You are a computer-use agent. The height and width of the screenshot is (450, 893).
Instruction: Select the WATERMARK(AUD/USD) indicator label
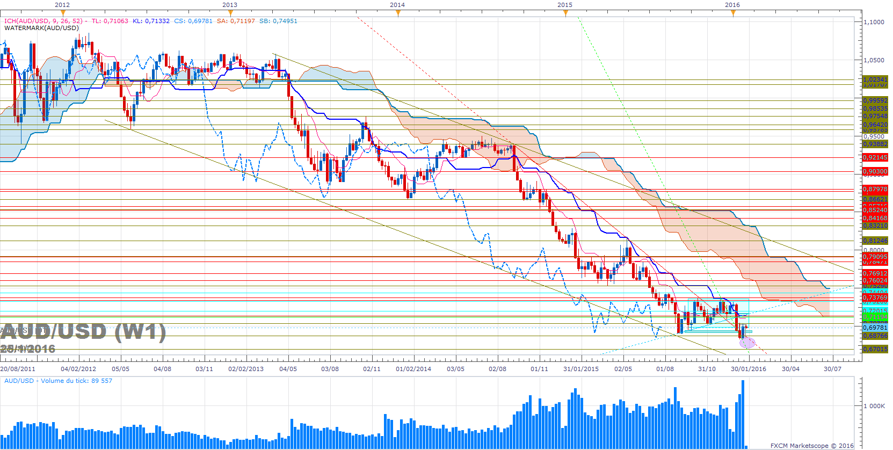point(41,28)
